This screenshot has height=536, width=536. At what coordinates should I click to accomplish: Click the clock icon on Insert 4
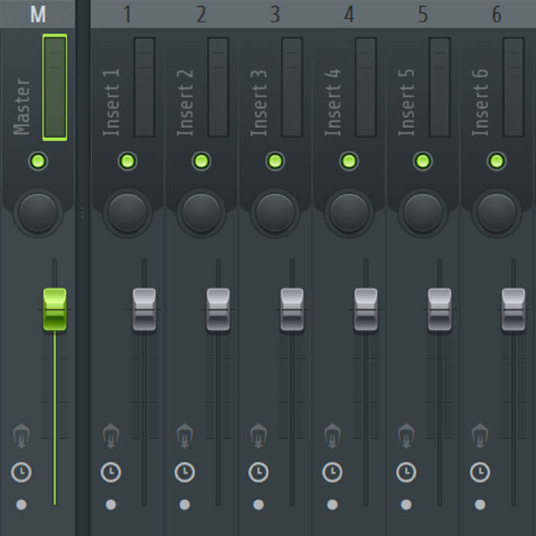[332, 472]
